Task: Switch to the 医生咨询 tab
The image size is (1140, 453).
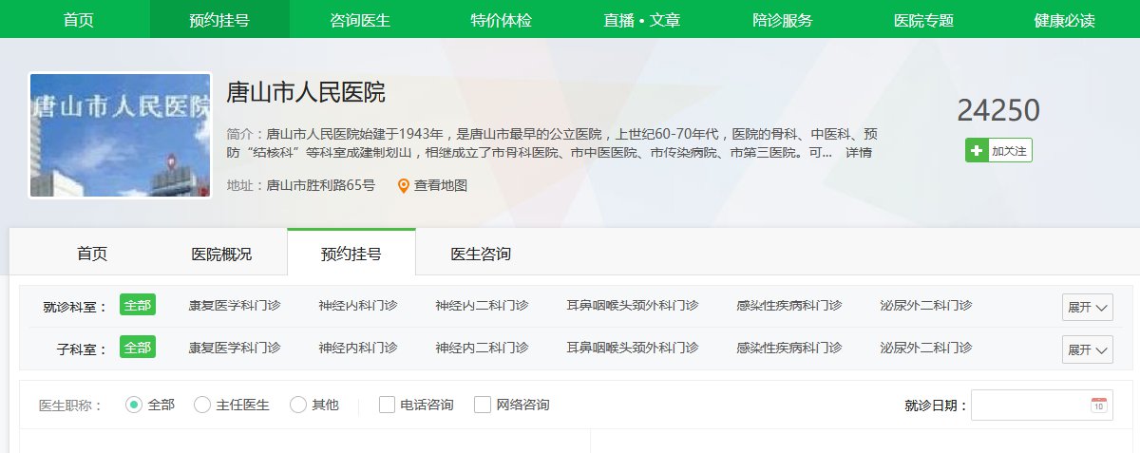Action: 481,254
